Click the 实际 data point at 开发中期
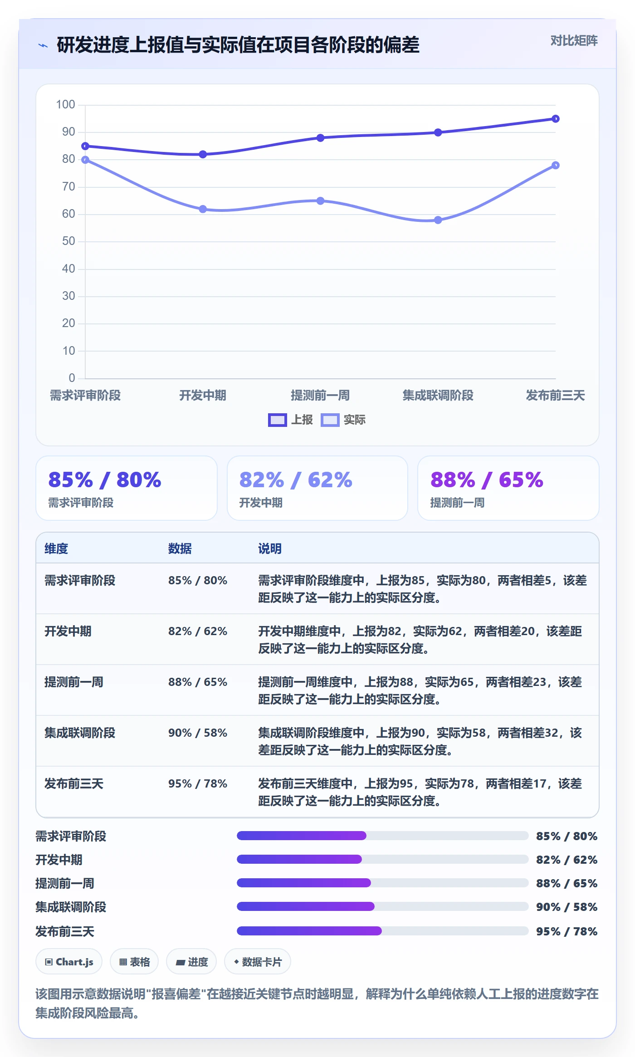Viewport: 635px width, 1057px height. [x=203, y=209]
